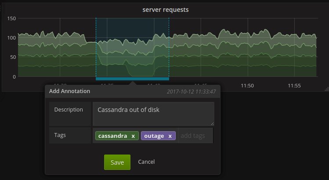Save the annotation

pos(117,162)
